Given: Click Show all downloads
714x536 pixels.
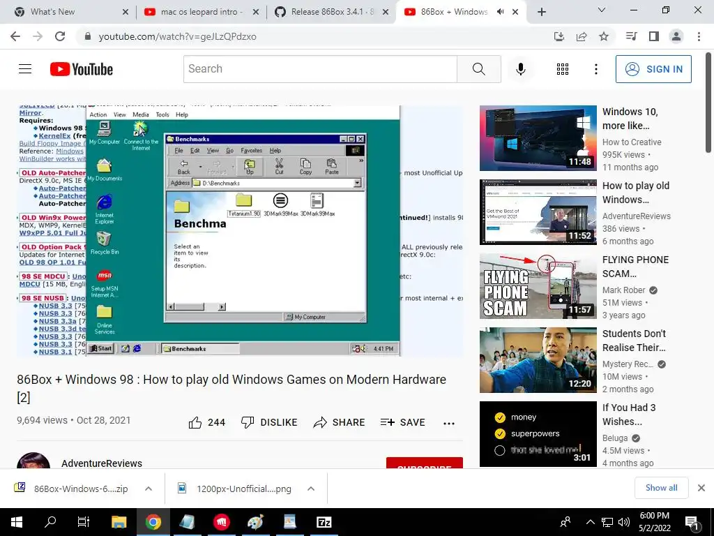Looking at the screenshot, I should [x=661, y=488].
